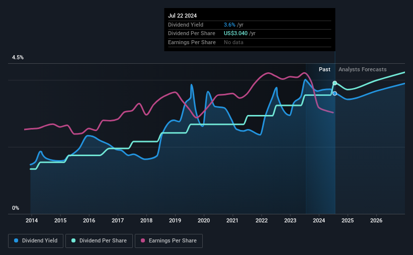Click the Past section label
This screenshot has width=413, height=255.
pyautogui.click(x=324, y=69)
